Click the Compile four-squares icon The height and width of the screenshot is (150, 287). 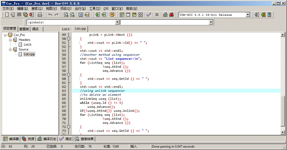pos(122,15)
